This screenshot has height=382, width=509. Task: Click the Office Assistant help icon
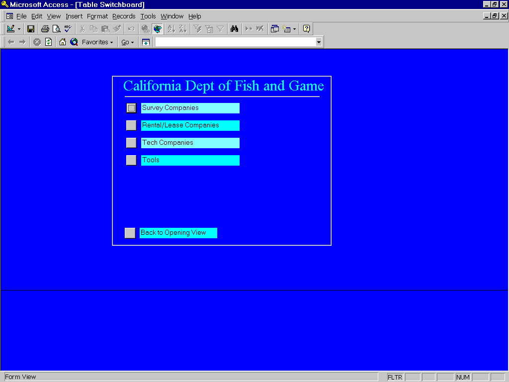[x=306, y=29]
